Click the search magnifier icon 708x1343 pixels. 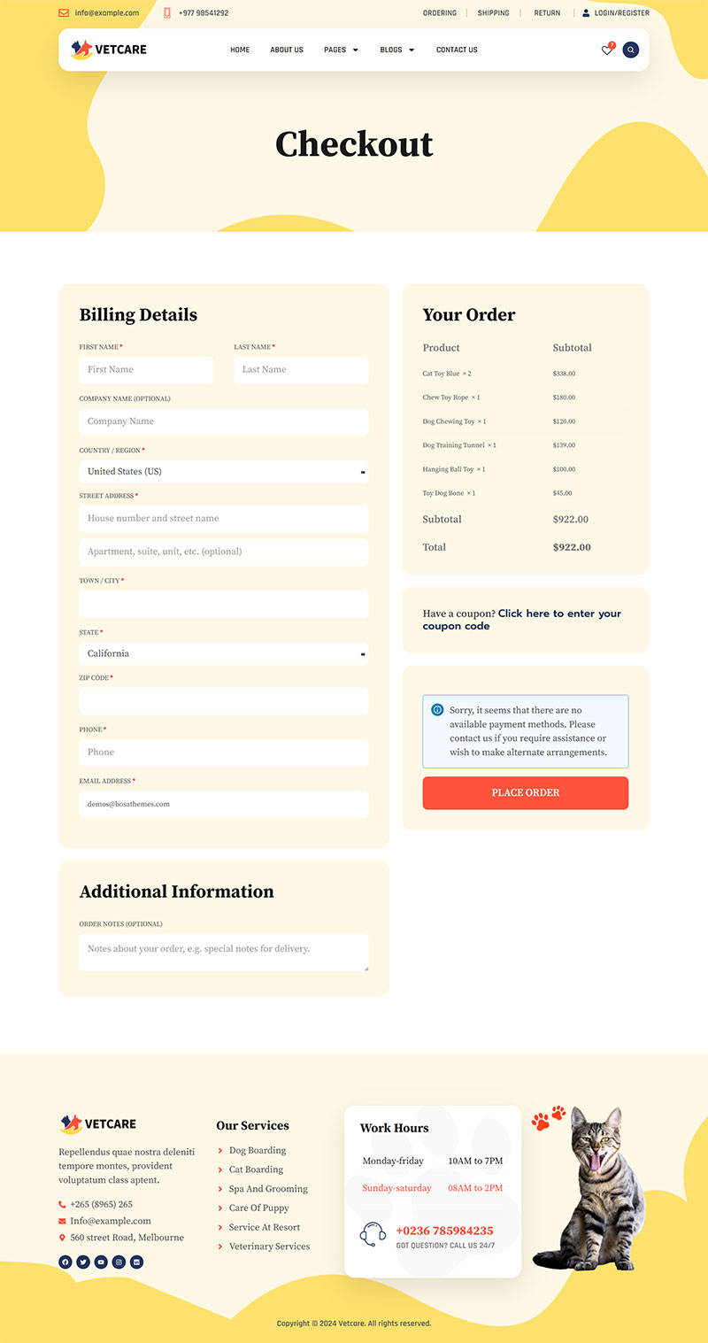coord(631,50)
